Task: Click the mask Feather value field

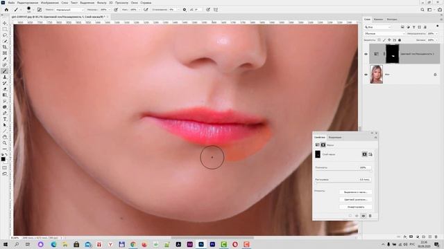Action: [365, 180]
